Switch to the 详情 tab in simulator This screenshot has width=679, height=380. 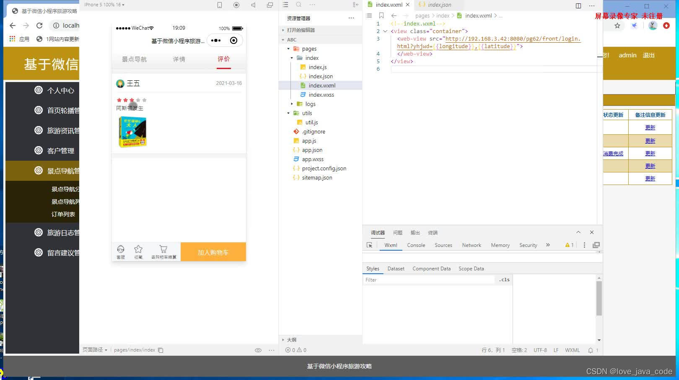click(x=179, y=59)
